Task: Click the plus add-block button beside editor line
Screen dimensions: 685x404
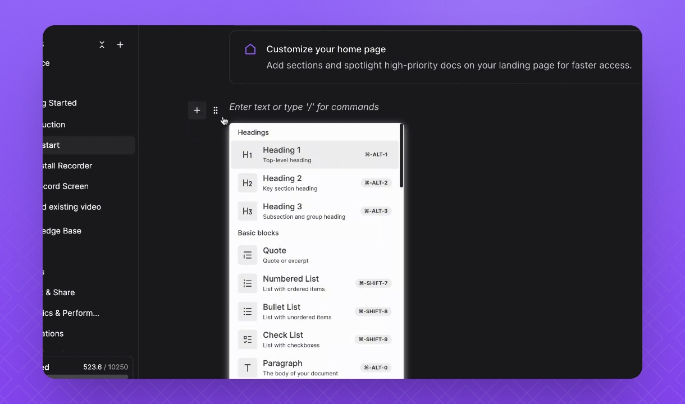Action: [197, 111]
